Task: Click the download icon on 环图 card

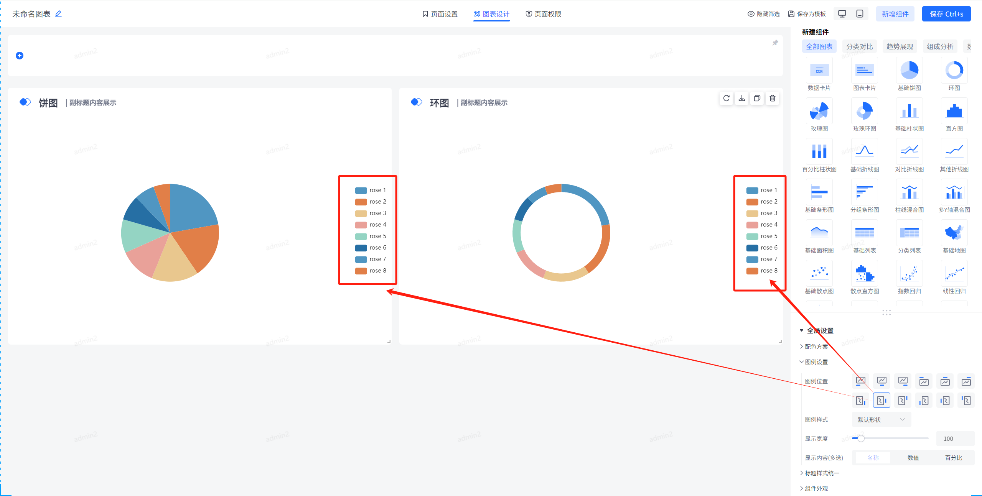Action: (742, 99)
